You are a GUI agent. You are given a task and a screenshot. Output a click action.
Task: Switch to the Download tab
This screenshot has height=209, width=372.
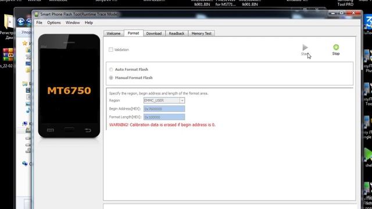pyautogui.click(x=154, y=34)
